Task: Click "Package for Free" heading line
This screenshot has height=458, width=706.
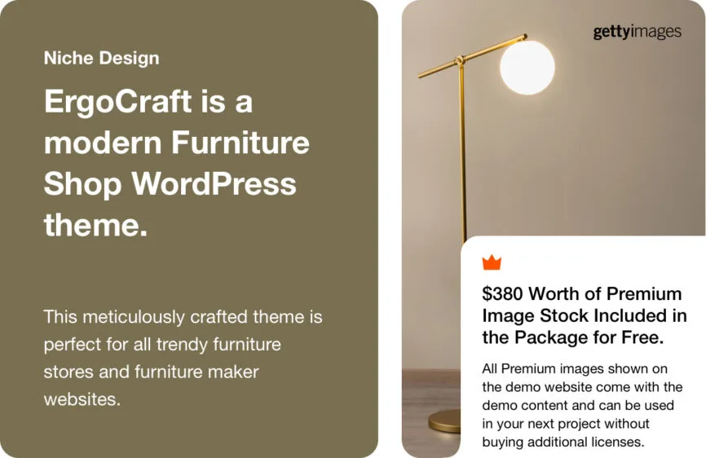Action: point(572,337)
